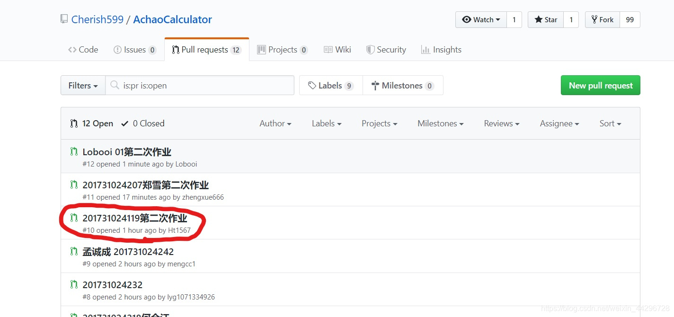Click the repository book icon beside Cherish599
The width and height of the screenshot is (674, 317).
[x=64, y=19]
